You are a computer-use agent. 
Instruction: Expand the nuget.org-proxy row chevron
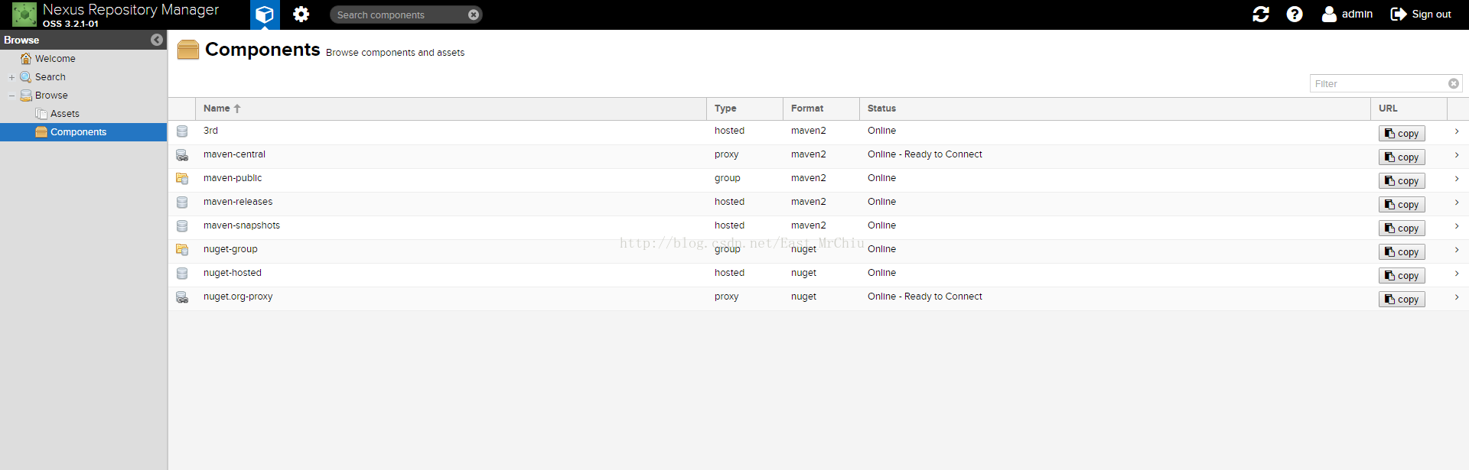1457,297
